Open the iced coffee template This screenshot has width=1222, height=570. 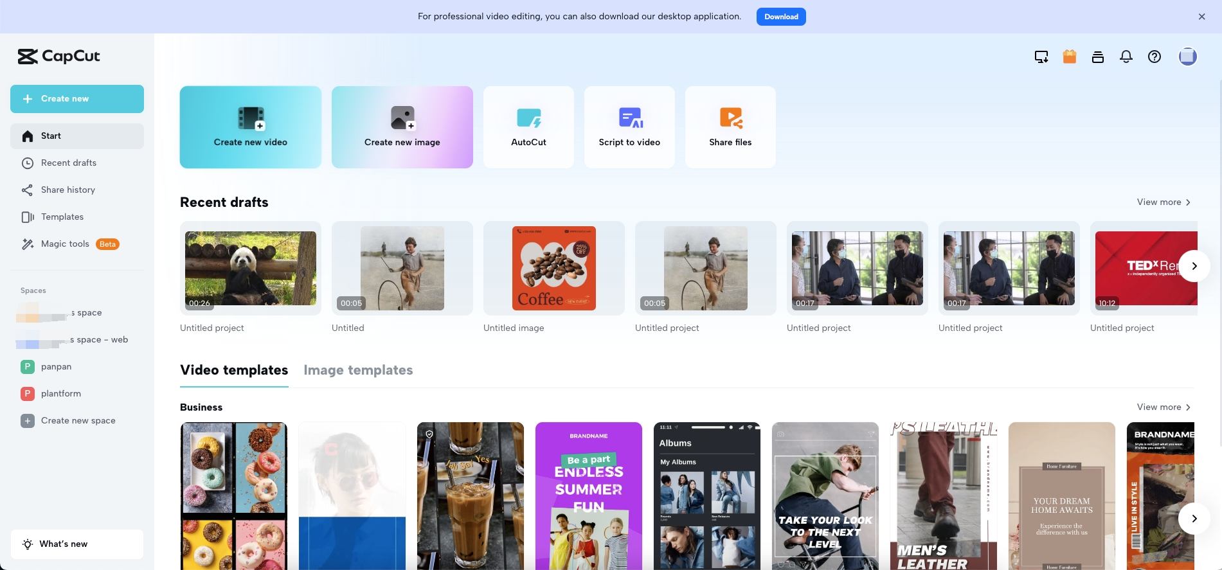point(471,496)
